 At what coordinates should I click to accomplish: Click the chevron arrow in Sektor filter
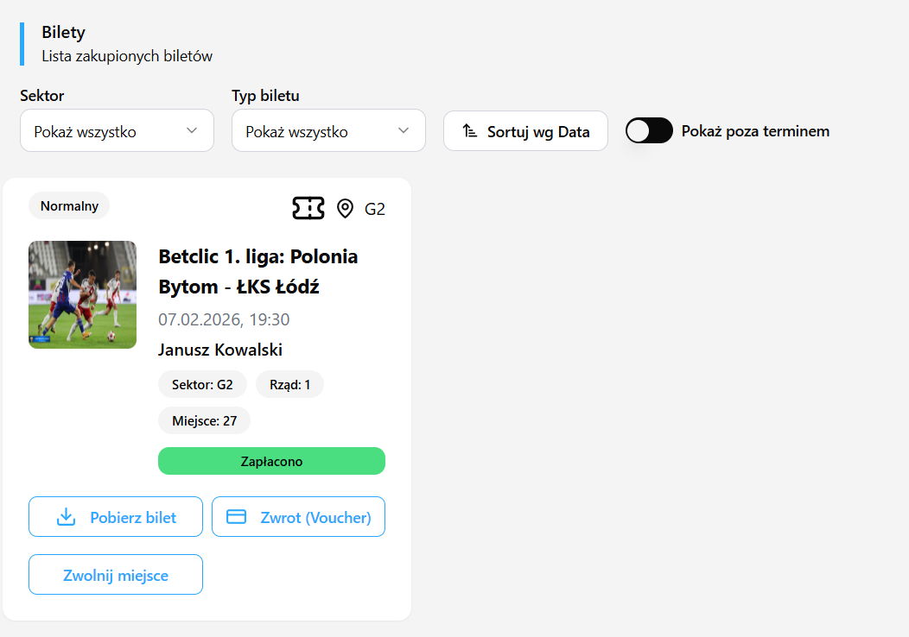tap(192, 131)
